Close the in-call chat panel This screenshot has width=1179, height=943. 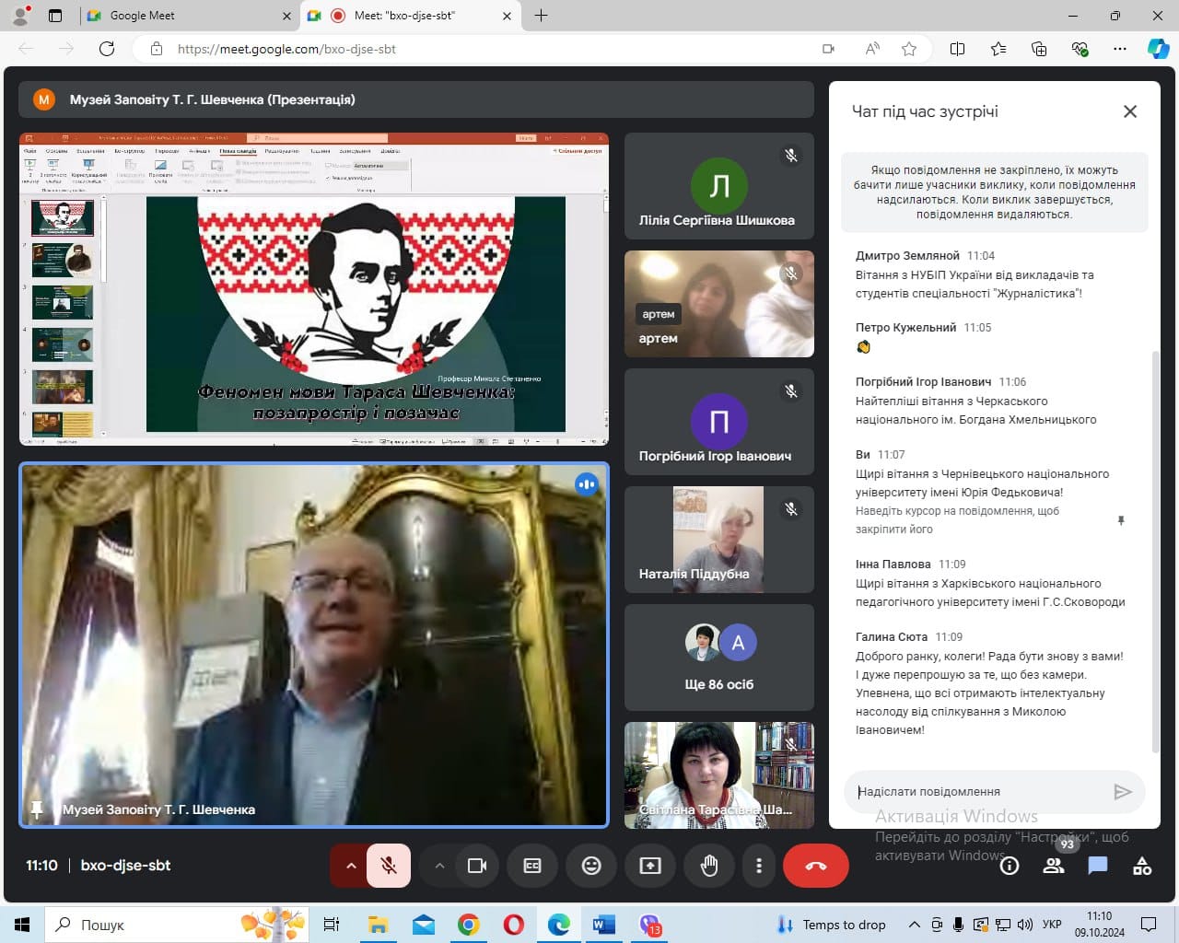coord(1130,111)
